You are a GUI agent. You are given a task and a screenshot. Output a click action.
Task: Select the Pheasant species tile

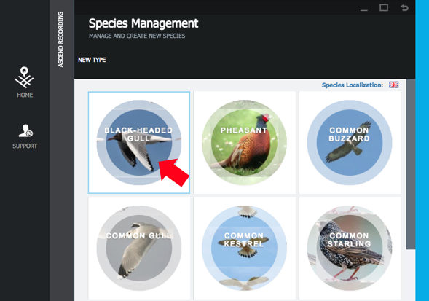pos(245,142)
